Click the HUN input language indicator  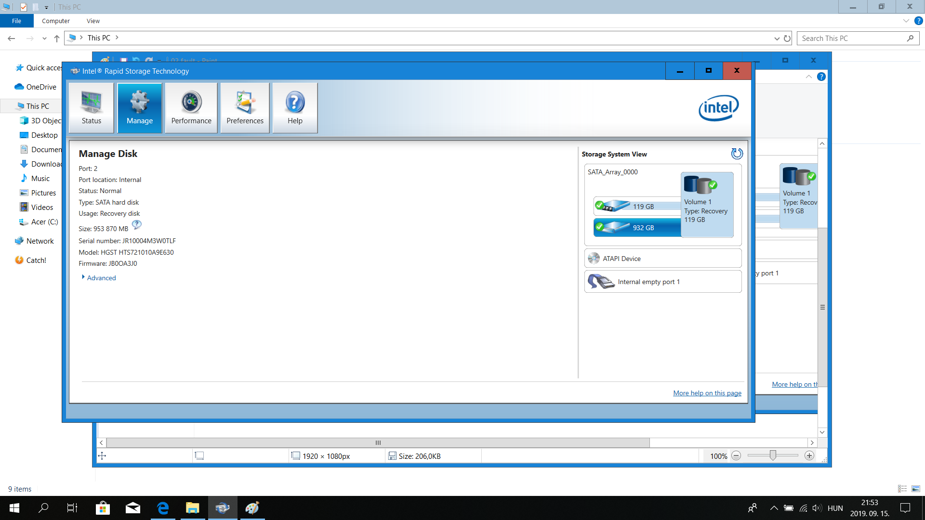click(x=835, y=508)
